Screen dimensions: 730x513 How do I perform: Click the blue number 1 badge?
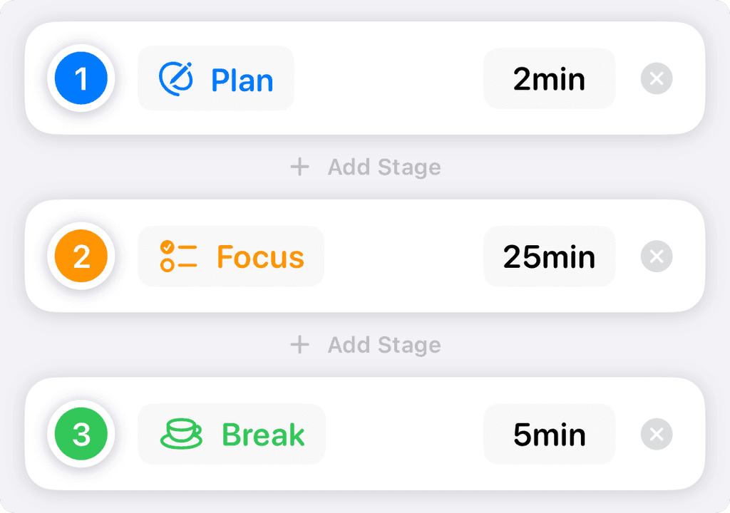click(x=81, y=78)
